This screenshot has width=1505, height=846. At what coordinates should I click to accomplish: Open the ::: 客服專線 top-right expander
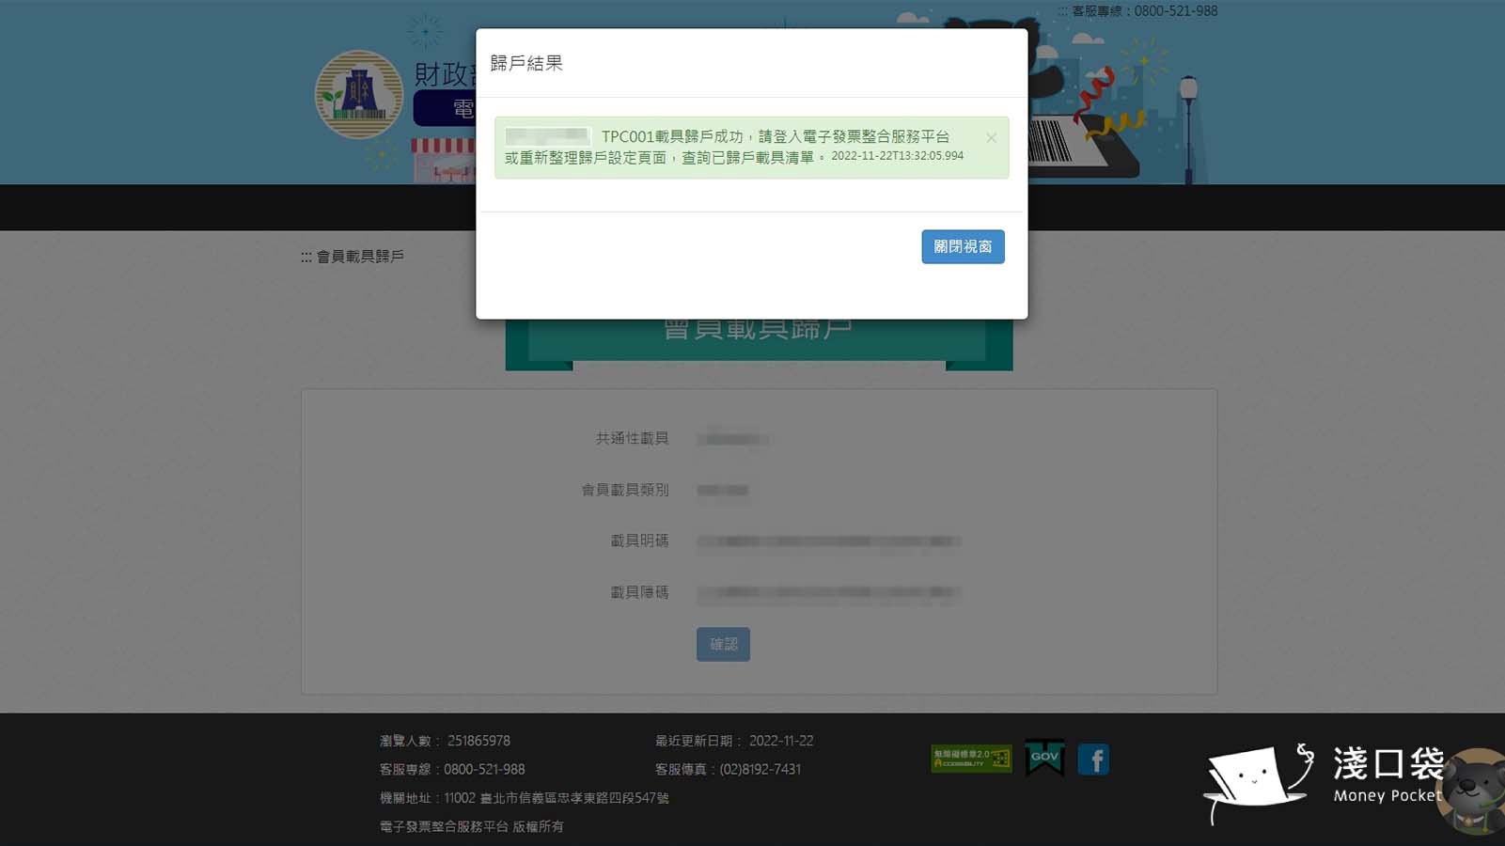click(x=1062, y=10)
